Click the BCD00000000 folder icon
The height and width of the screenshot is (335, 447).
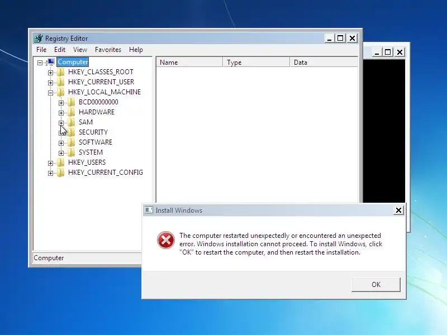[x=72, y=102]
